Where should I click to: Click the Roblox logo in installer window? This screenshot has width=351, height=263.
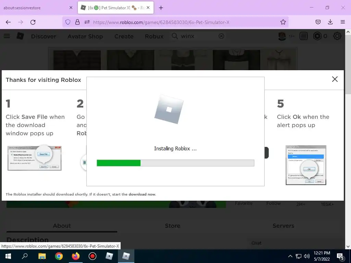pos(169,109)
